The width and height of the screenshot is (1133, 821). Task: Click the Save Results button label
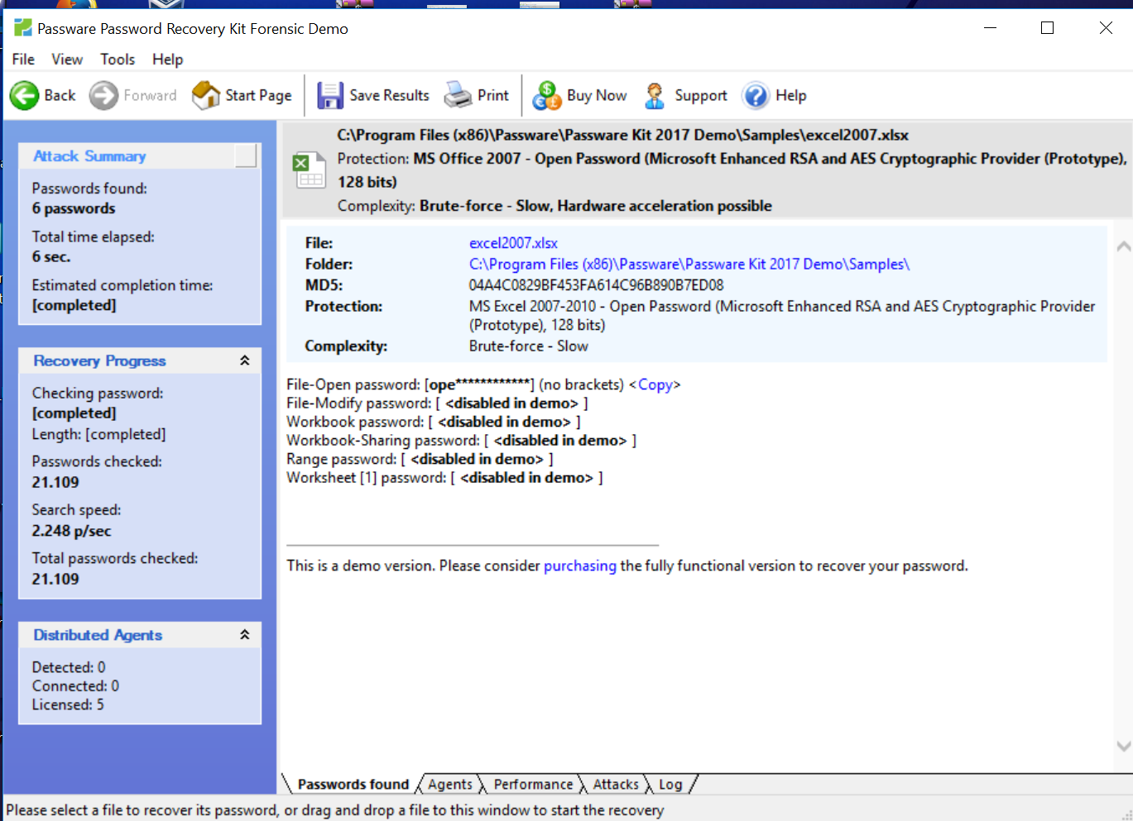tap(389, 96)
